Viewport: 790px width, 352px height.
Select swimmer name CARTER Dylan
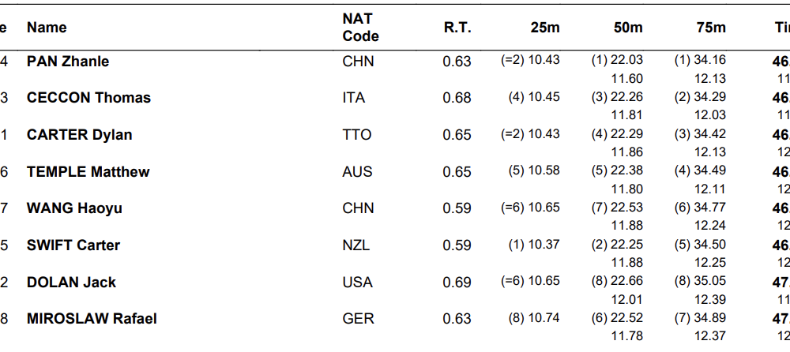tap(80, 135)
